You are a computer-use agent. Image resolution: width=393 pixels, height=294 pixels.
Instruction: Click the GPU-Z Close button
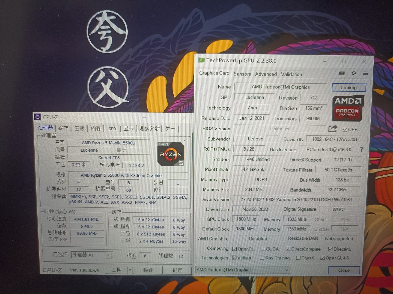coord(344,270)
